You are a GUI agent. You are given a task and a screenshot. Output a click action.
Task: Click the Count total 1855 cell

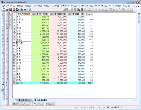89,83
